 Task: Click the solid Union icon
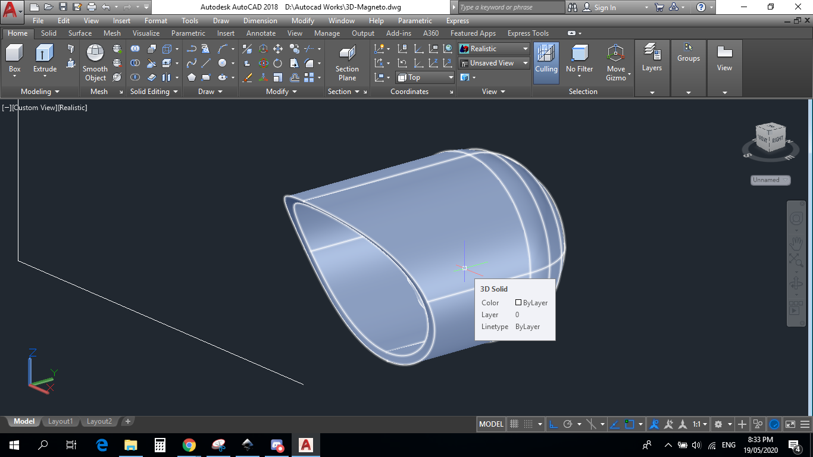(x=135, y=49)
